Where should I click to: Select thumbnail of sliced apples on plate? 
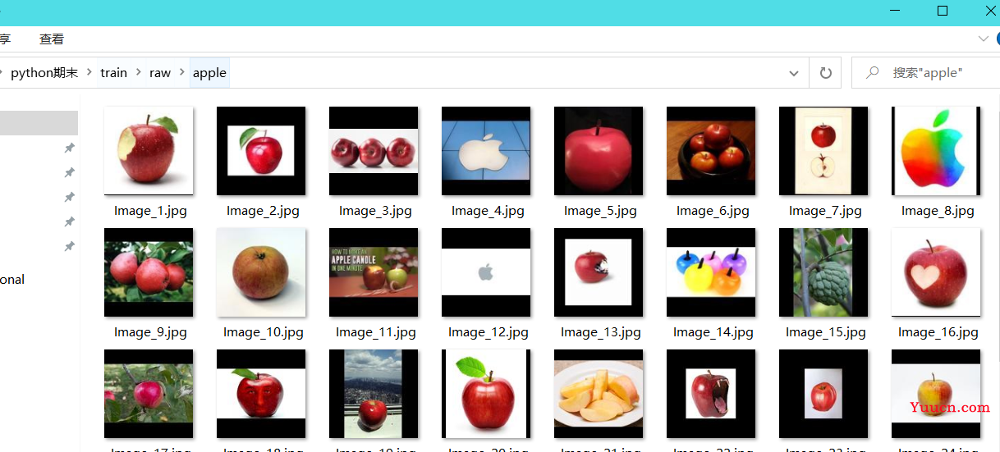(599, 394)
